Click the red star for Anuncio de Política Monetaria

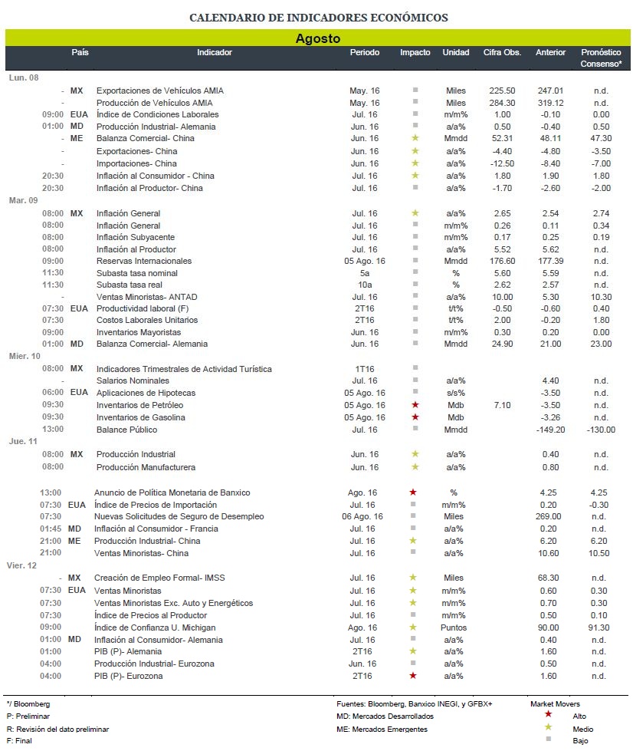coord(413,492)
